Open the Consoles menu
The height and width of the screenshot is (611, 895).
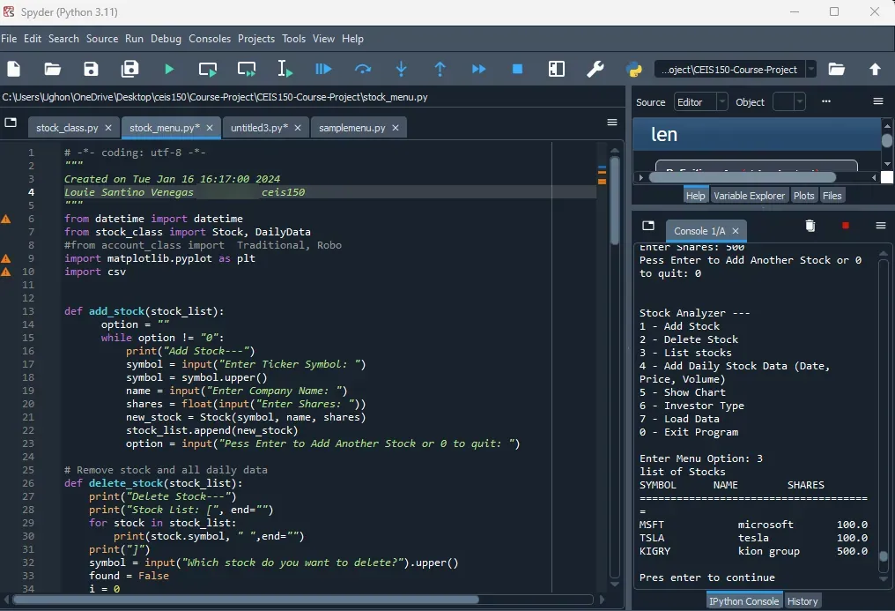210,38
